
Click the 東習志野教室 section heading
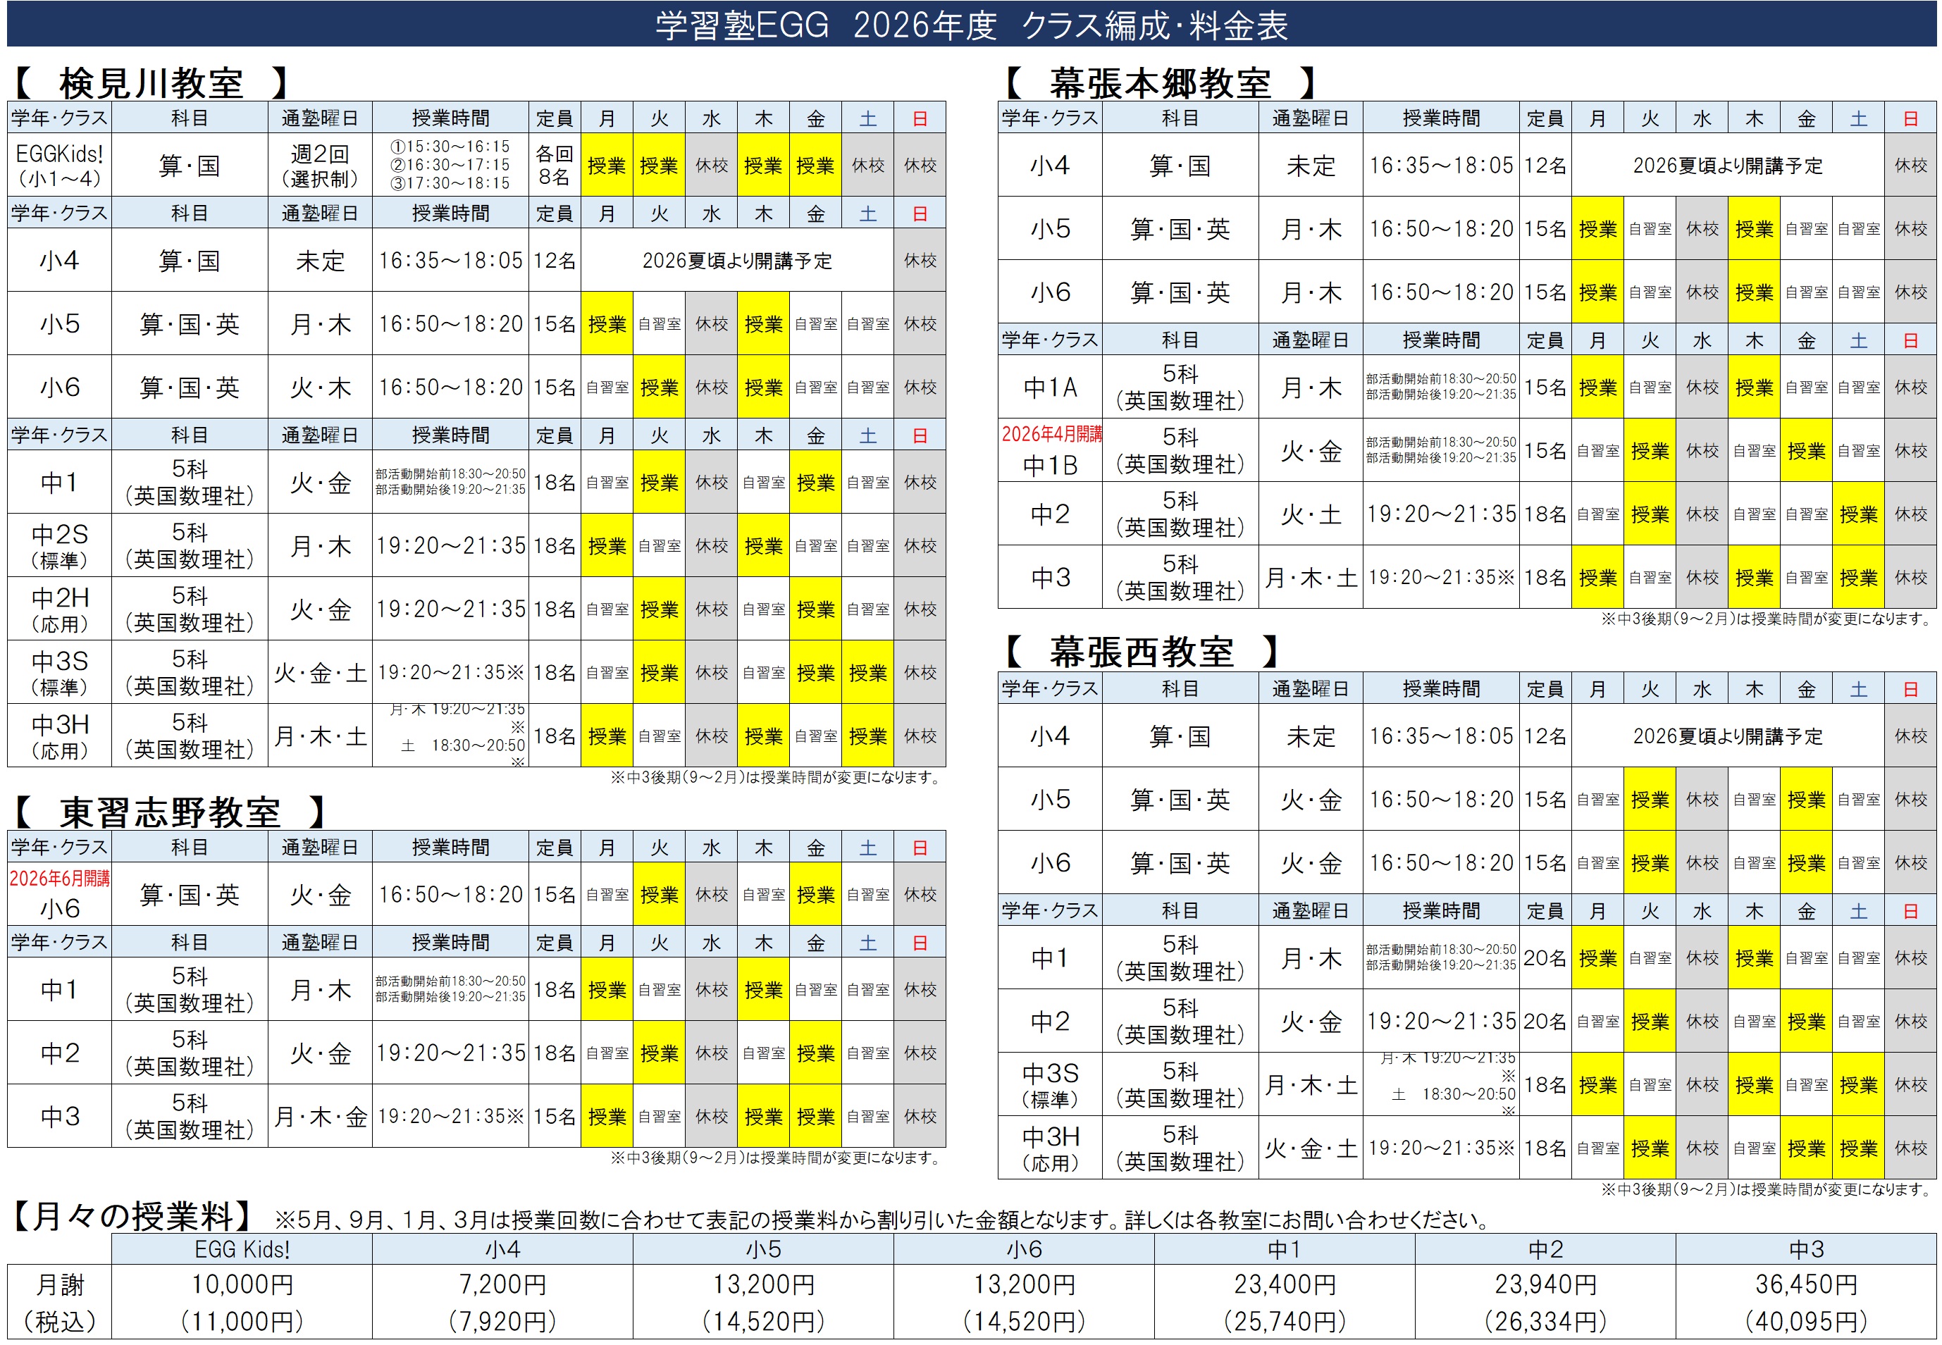[169, 813]
